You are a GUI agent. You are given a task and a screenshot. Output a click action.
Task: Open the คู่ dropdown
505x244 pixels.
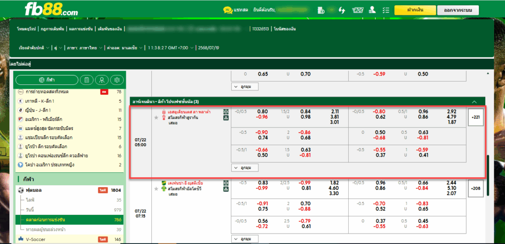[x=58, y=48]
